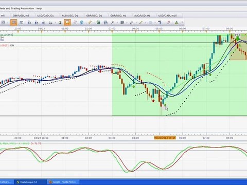Viewport: 247px width, 185px height.
Task: Click the panel icon right of first highlighted button
Action: click(x=21, y=23)
